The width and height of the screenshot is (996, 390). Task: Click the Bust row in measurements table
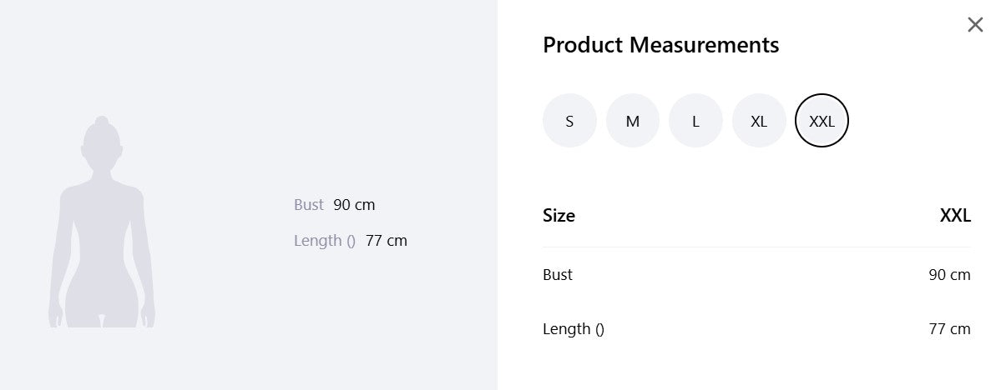point(756,275)
